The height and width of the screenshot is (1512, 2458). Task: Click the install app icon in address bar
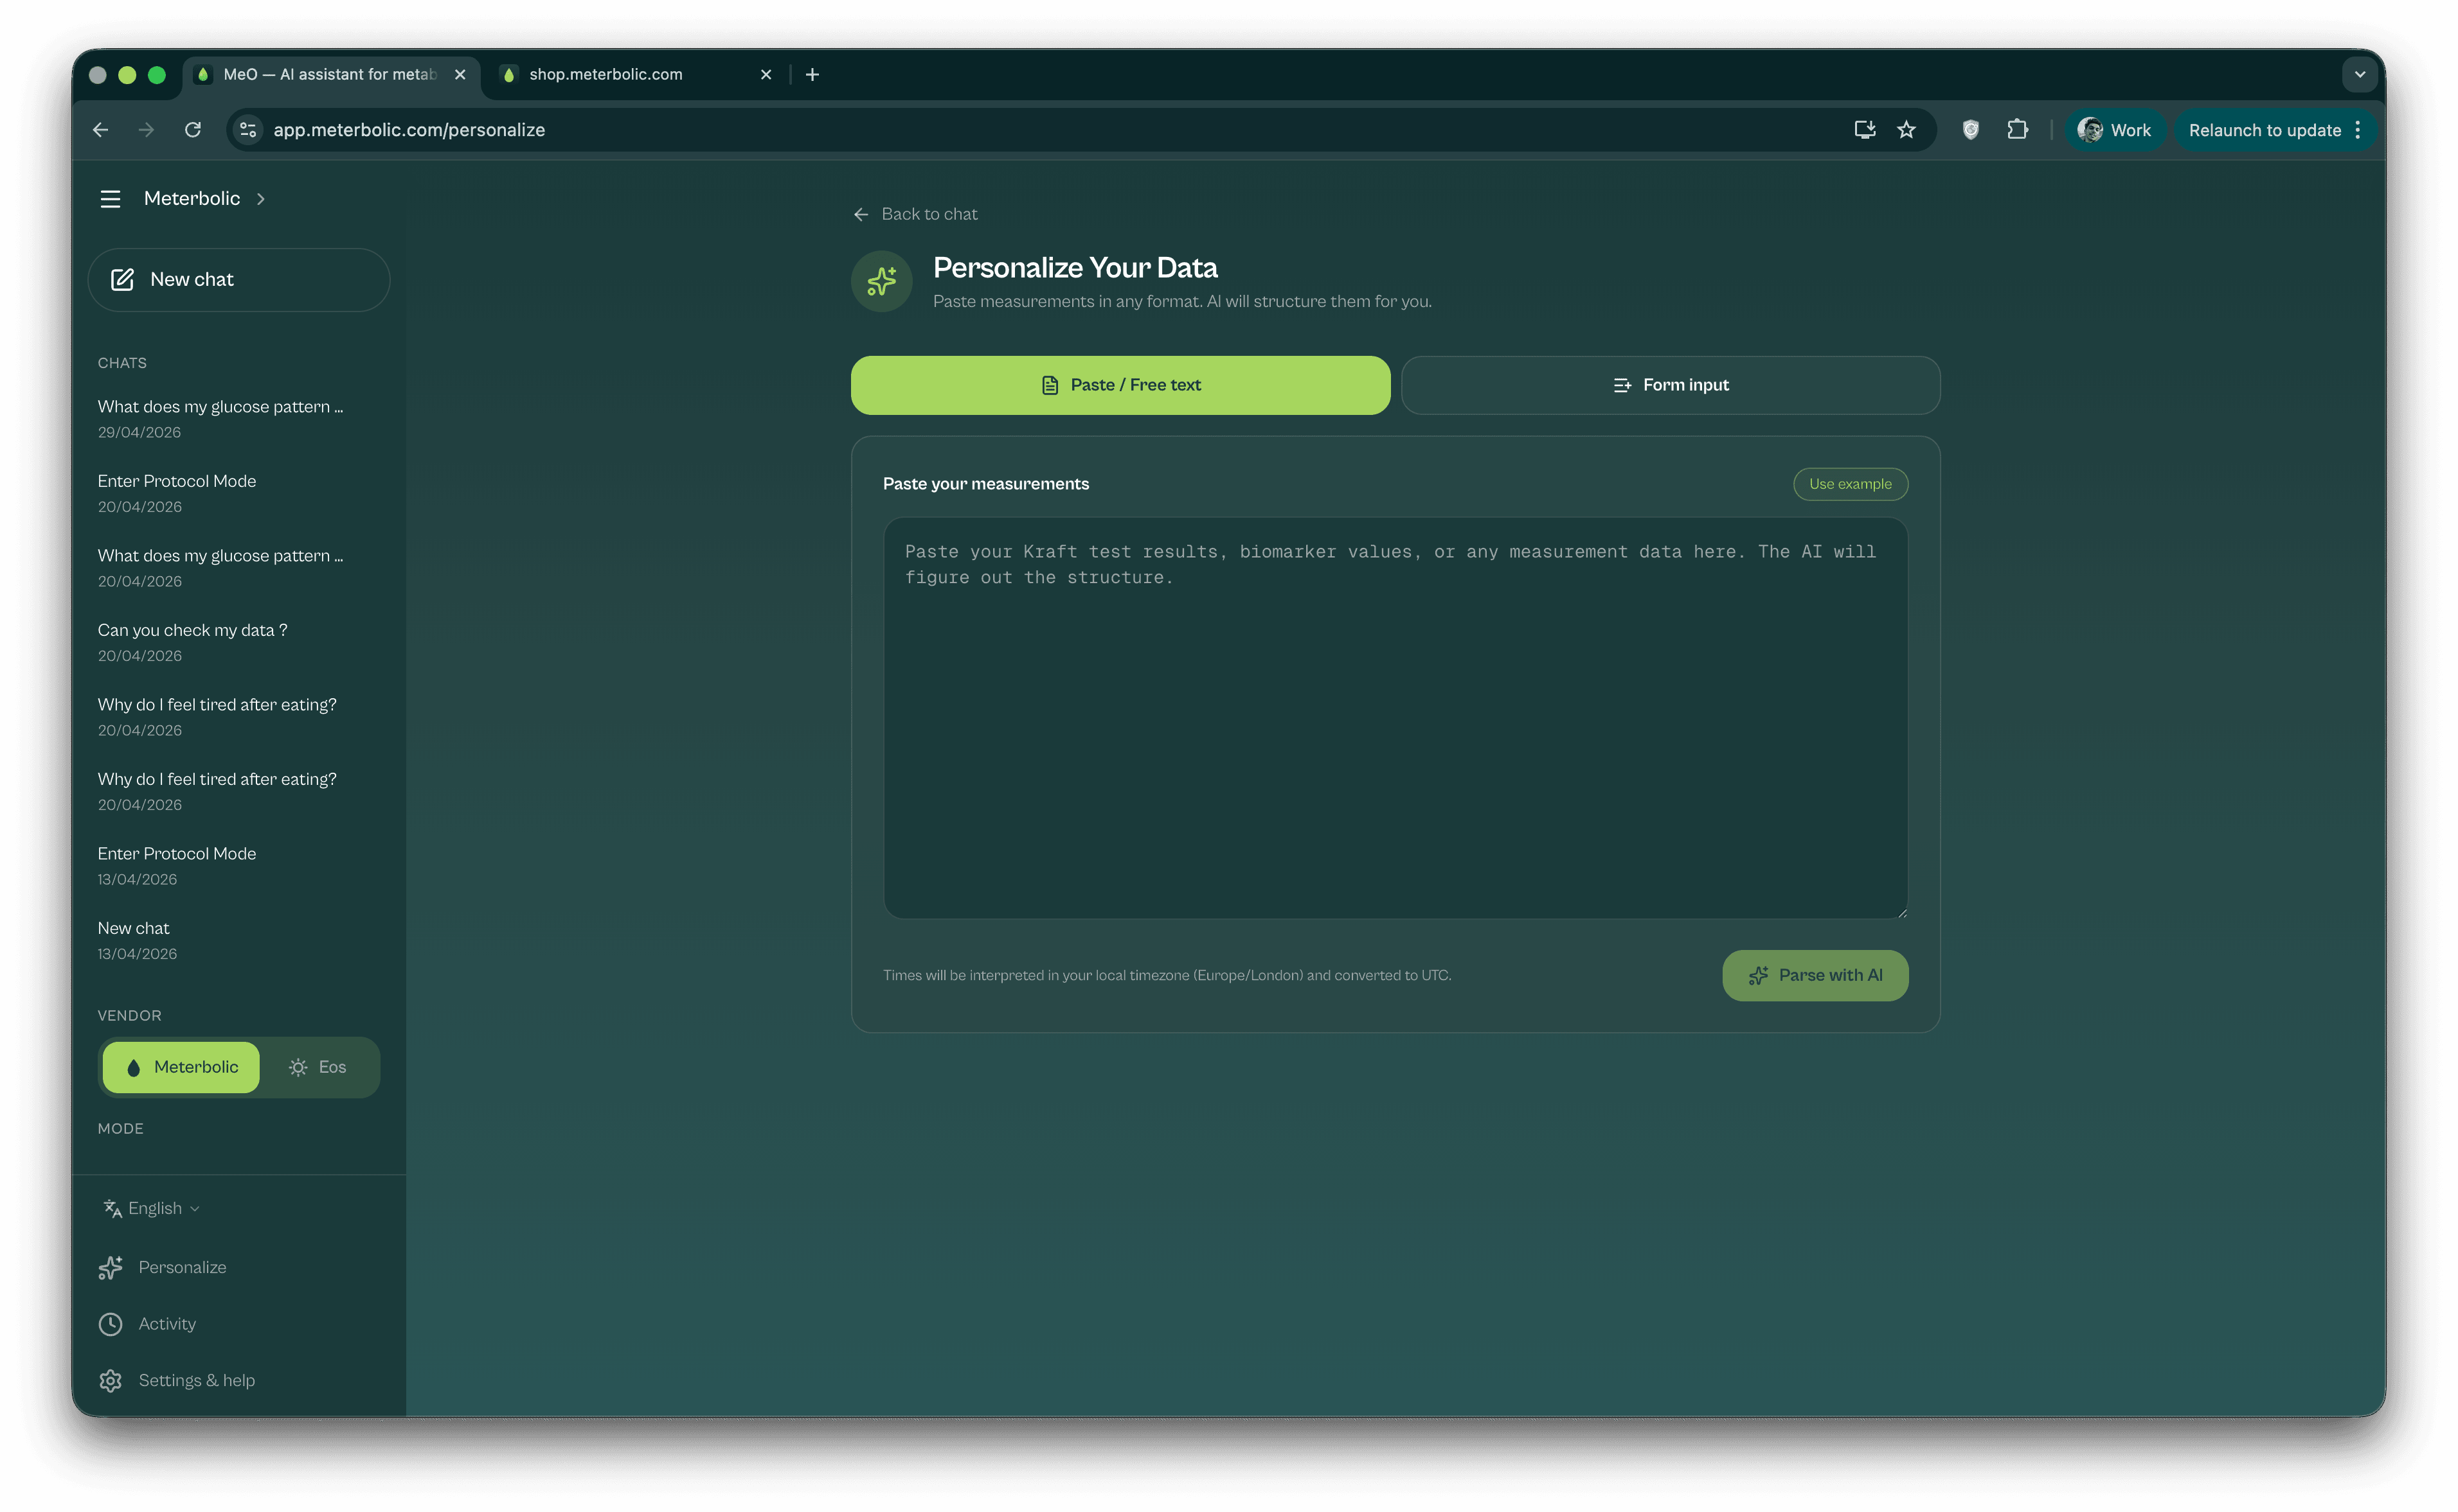coord(1864,130)
